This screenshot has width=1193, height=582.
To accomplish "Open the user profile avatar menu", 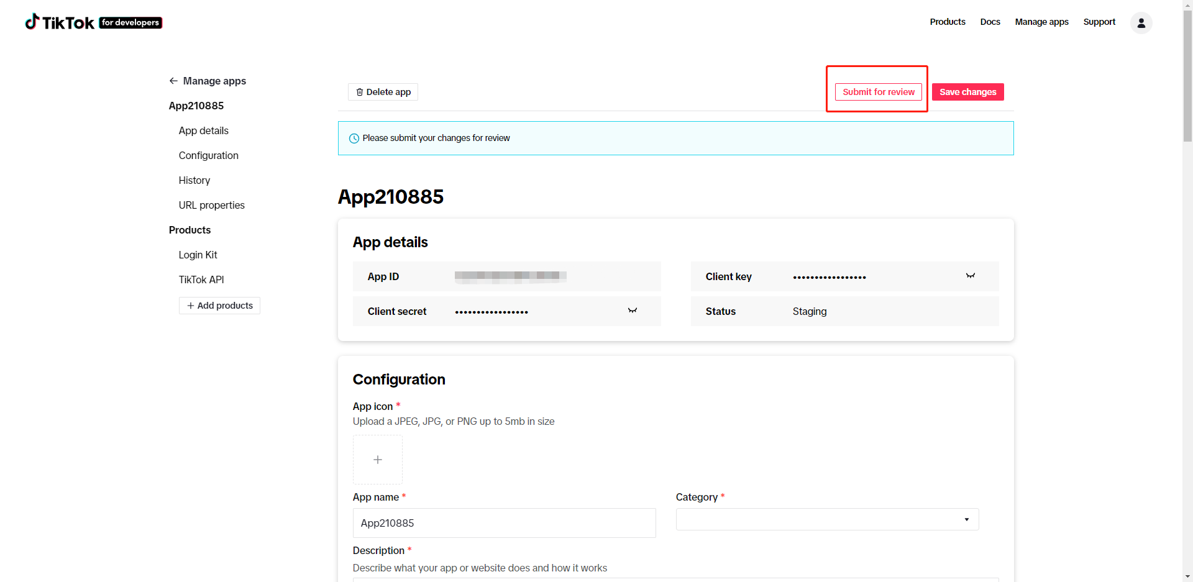I will pos(1141,23).
